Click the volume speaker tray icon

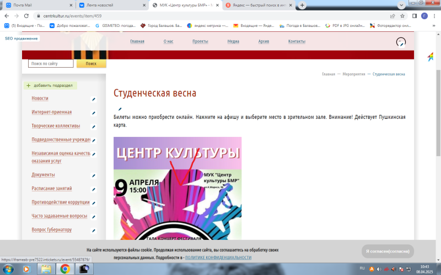click(x=379, y=269)
